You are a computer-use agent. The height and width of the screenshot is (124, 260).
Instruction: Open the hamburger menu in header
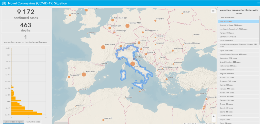point(258,3)
